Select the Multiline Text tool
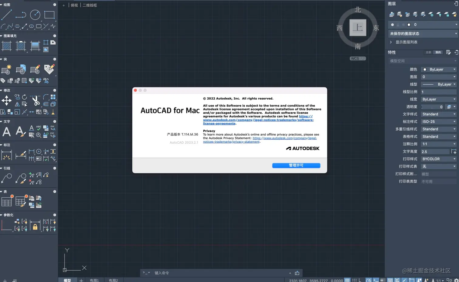The width and height of the screenshot is (459, 282). coord(6,132)
